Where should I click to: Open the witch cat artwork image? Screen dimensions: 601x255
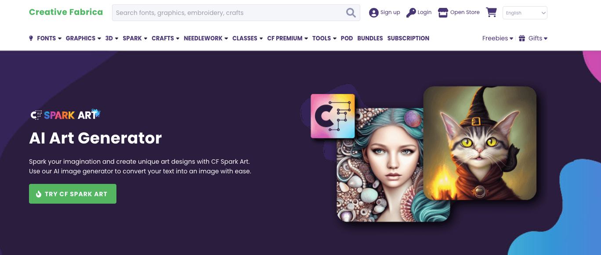[x=480, y=144]
